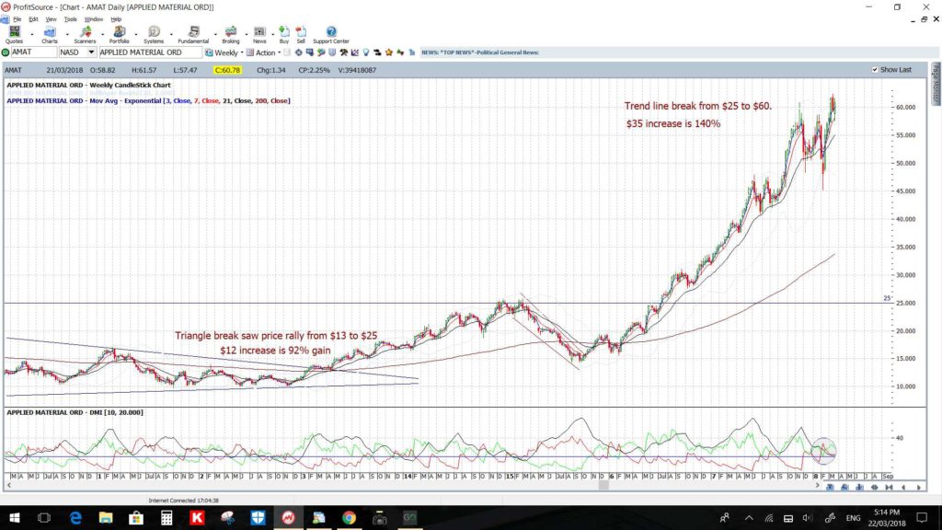Click the AMAT symbol input field

pos(34,52)
